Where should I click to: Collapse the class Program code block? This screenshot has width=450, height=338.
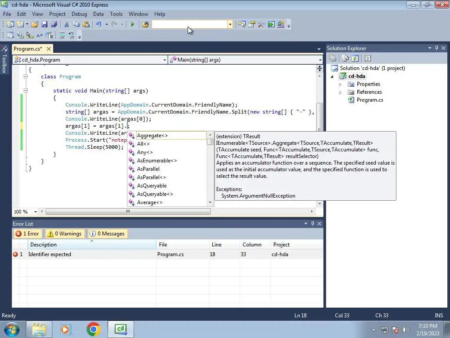(x=25, y=77)
